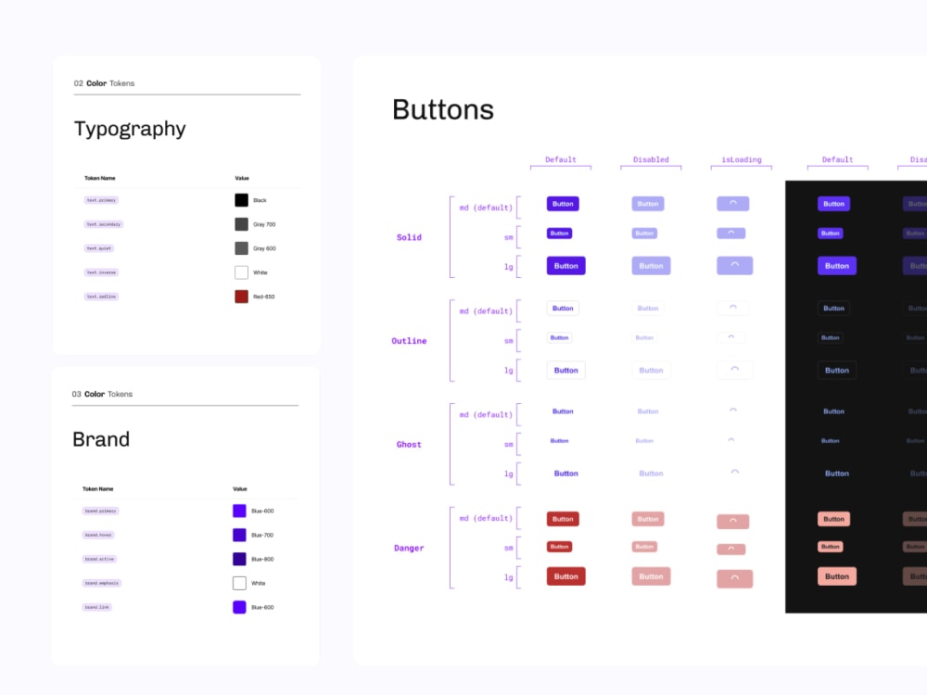Screen dimensions: 927x695
Task: Click the Danger md default Button
Action: point(562,518)
